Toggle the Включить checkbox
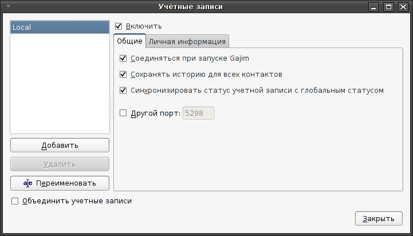Image resolution: width=413 pixels, height=236 pixels. [119, 26]
